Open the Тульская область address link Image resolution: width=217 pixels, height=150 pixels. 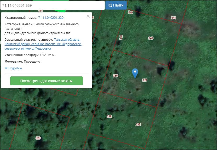(x=67, y=40)
